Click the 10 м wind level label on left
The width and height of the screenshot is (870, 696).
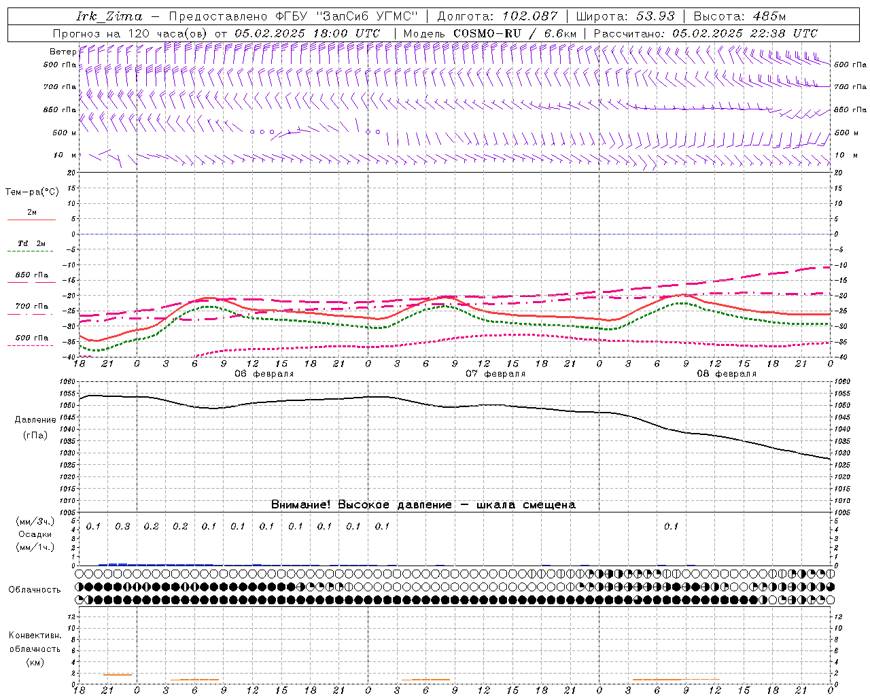[x=65, y=155]
